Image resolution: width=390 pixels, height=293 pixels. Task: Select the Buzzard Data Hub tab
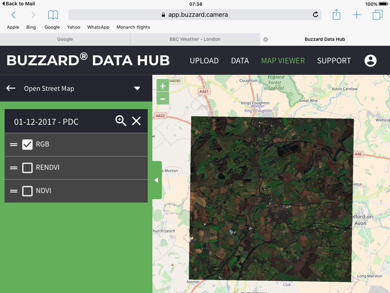(325, 39)
